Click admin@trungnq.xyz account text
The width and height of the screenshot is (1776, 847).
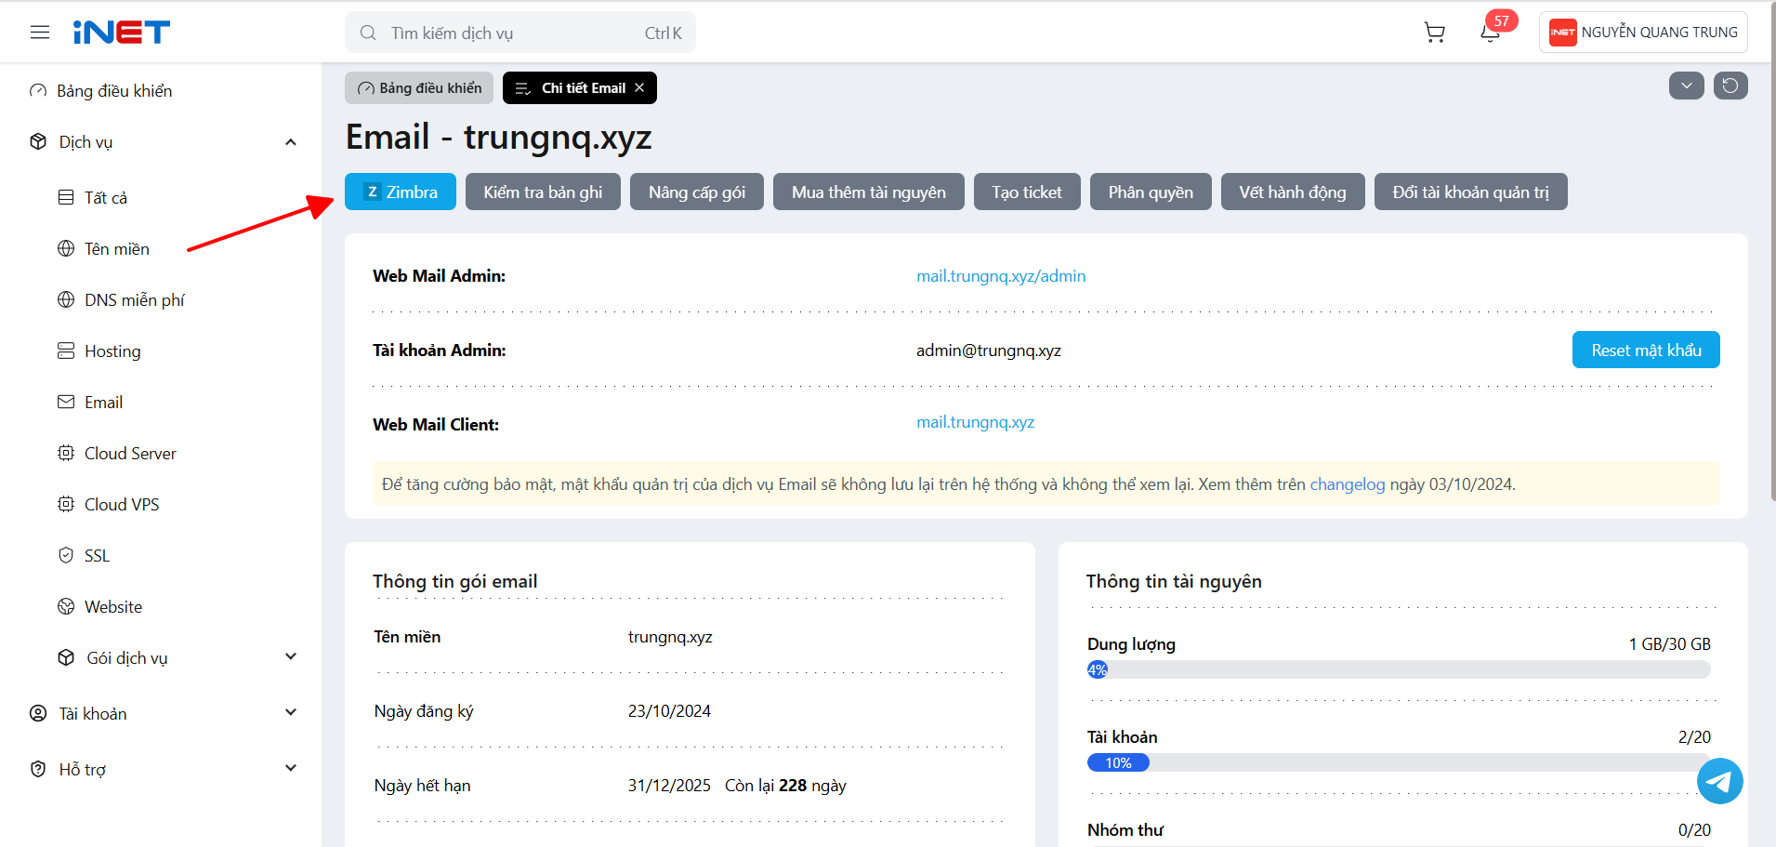point(989,351)
